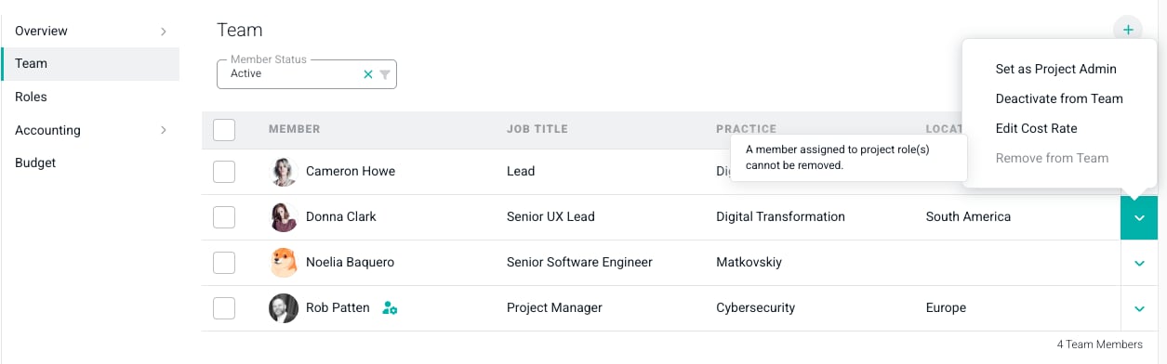
Task: Choose Set as Project Admin
Action: [1056, 69]
